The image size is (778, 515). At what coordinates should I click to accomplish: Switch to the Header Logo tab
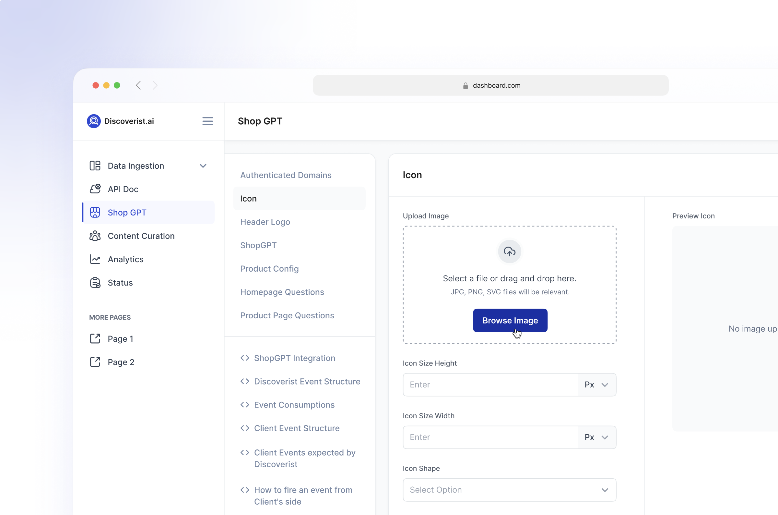pos(265,222)
